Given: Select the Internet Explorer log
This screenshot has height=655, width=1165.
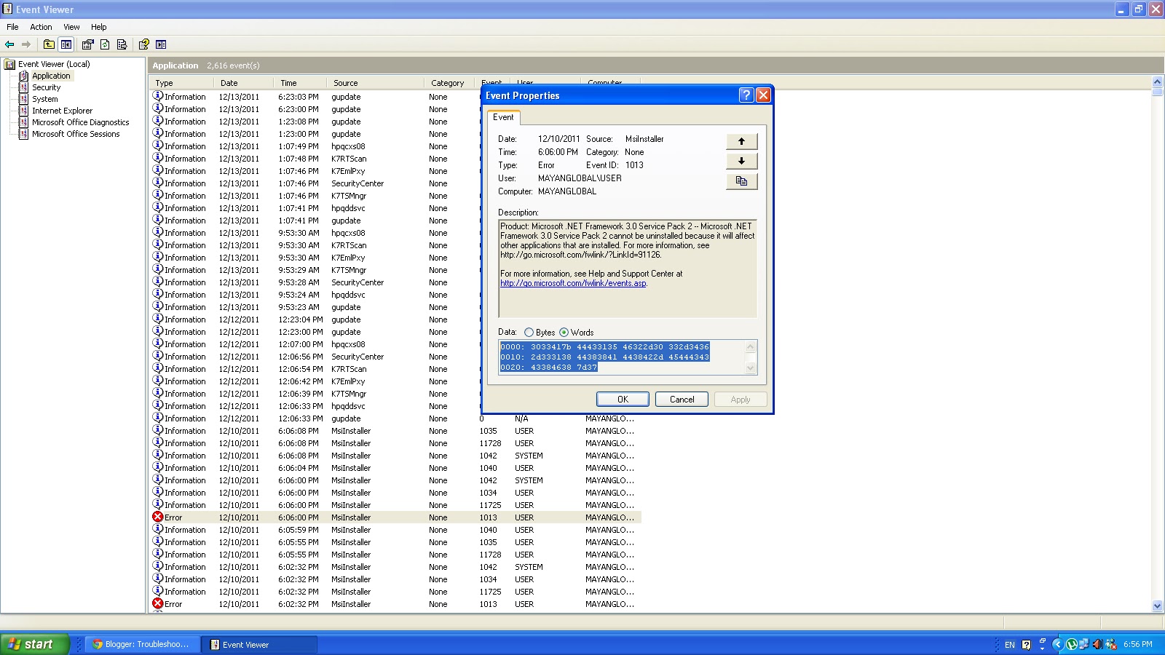Looking at the screenshot, I should (62, 111).
